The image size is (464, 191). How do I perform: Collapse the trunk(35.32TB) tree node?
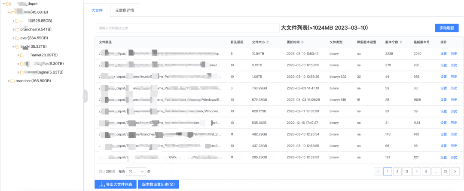[x=14, y=47]
